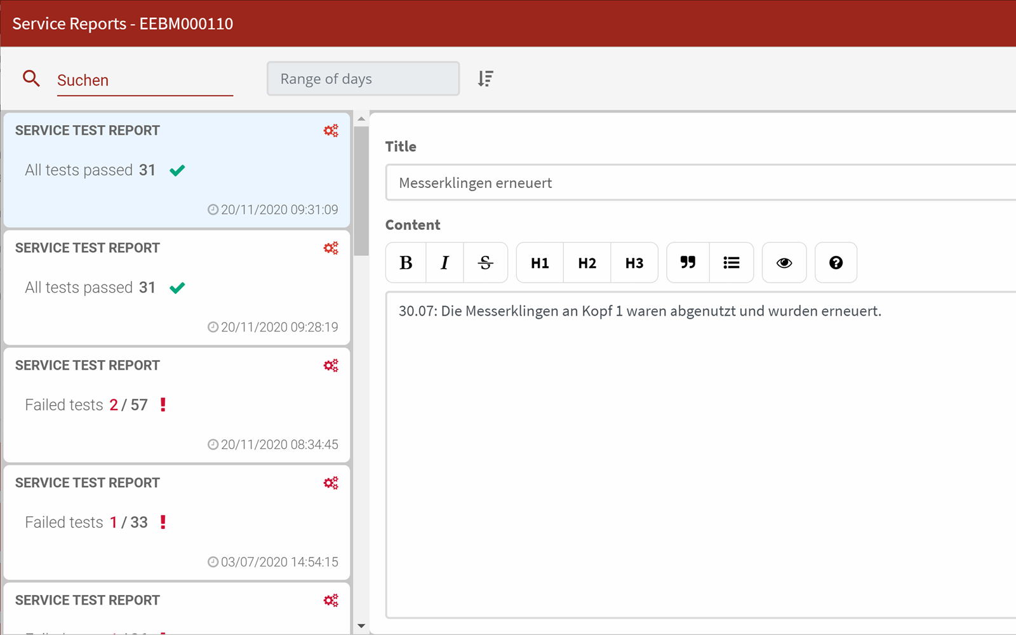Insert an H1 heading
The height and width of the screenshot is (635, 1016).
pyautogui.click(x=540, y=263)
